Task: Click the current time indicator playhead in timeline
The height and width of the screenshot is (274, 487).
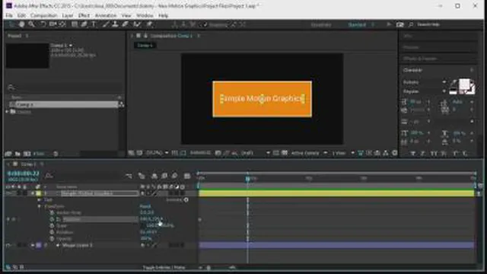Action: point(247,179)
